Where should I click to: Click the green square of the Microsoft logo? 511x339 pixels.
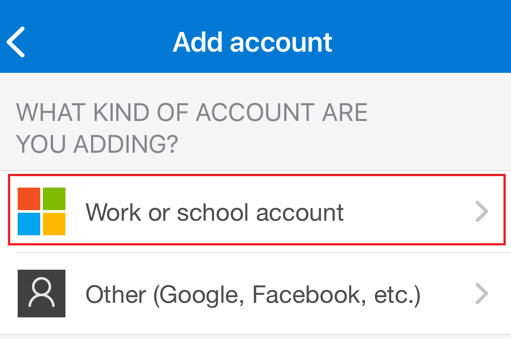tap(54, 199)
